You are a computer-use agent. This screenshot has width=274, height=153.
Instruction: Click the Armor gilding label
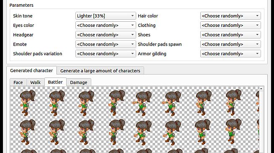point(152,54)
